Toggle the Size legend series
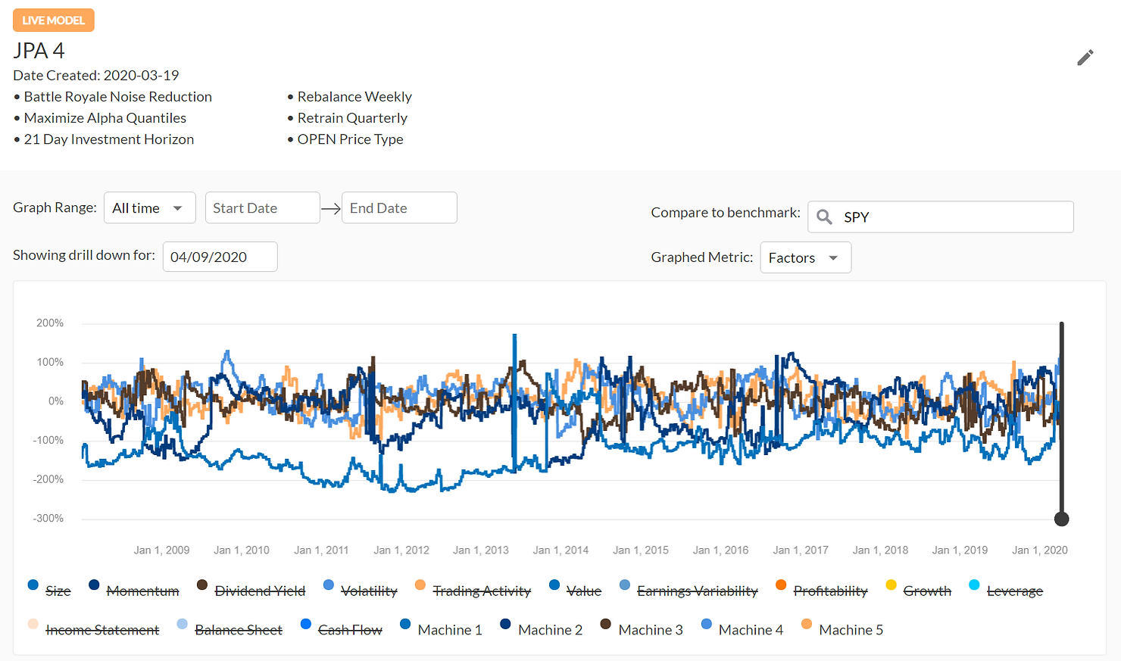The width and height of the screenshot is (1121, 661). click(x=49, y=590)
